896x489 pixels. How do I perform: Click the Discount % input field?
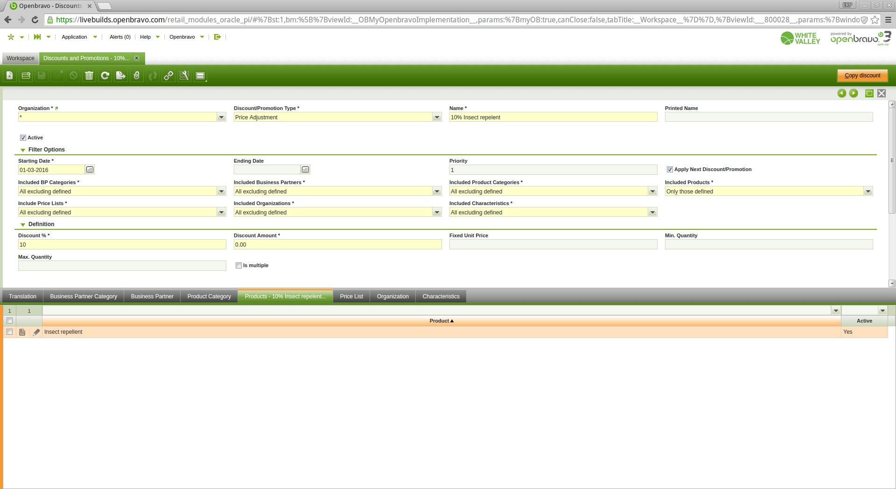(122, 245)
